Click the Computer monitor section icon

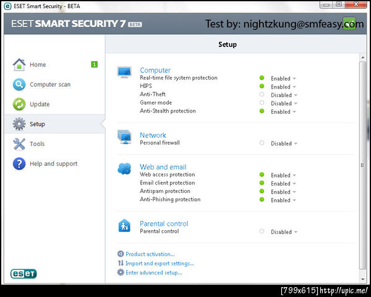124,72
